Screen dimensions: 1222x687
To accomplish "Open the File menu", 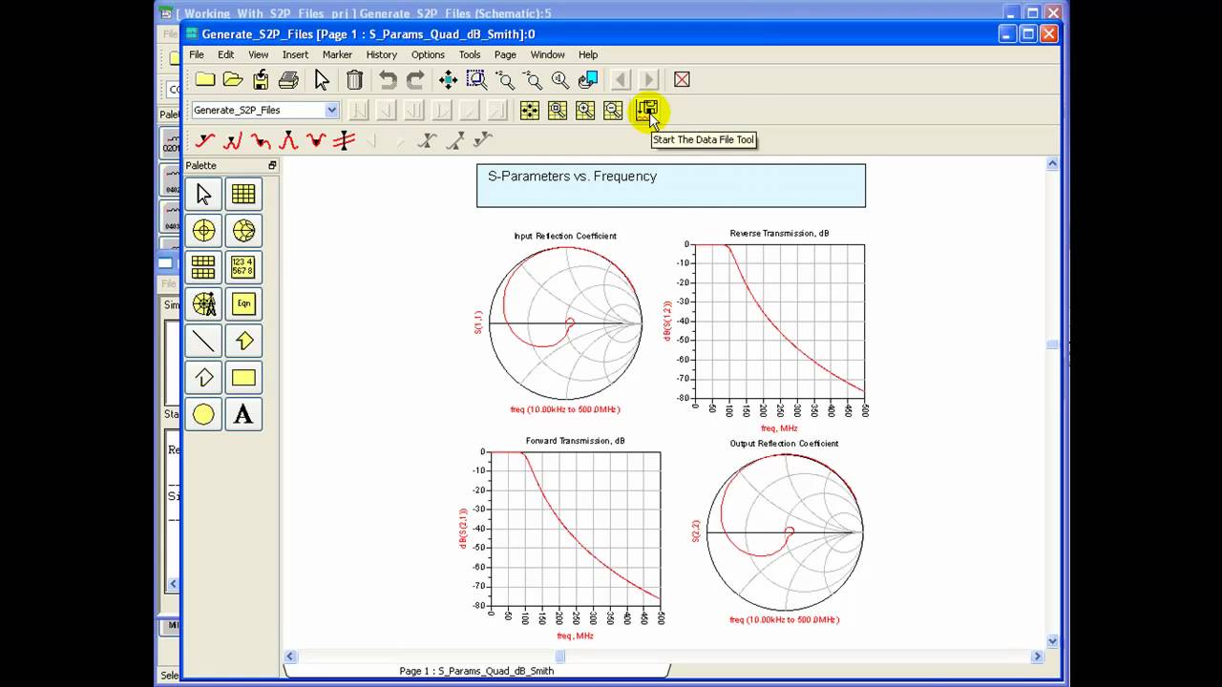I will 197,54.
